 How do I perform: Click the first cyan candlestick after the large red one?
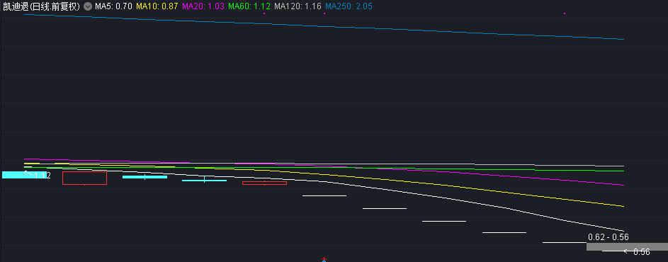(145, 177)
